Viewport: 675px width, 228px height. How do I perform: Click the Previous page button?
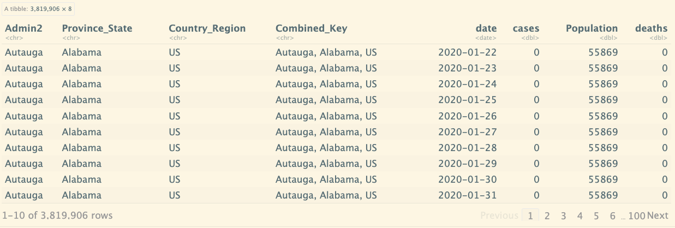tap(499, 215)
